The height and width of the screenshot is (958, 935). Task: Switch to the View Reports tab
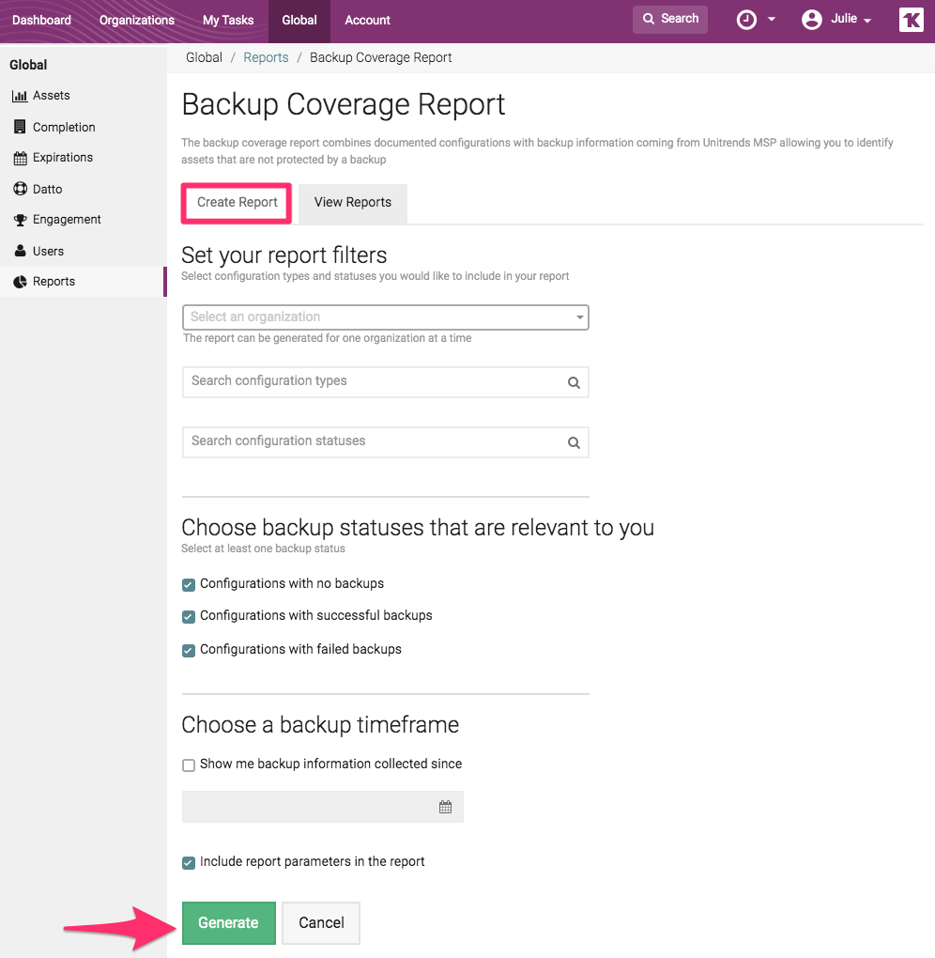click(x=352, y=202)
